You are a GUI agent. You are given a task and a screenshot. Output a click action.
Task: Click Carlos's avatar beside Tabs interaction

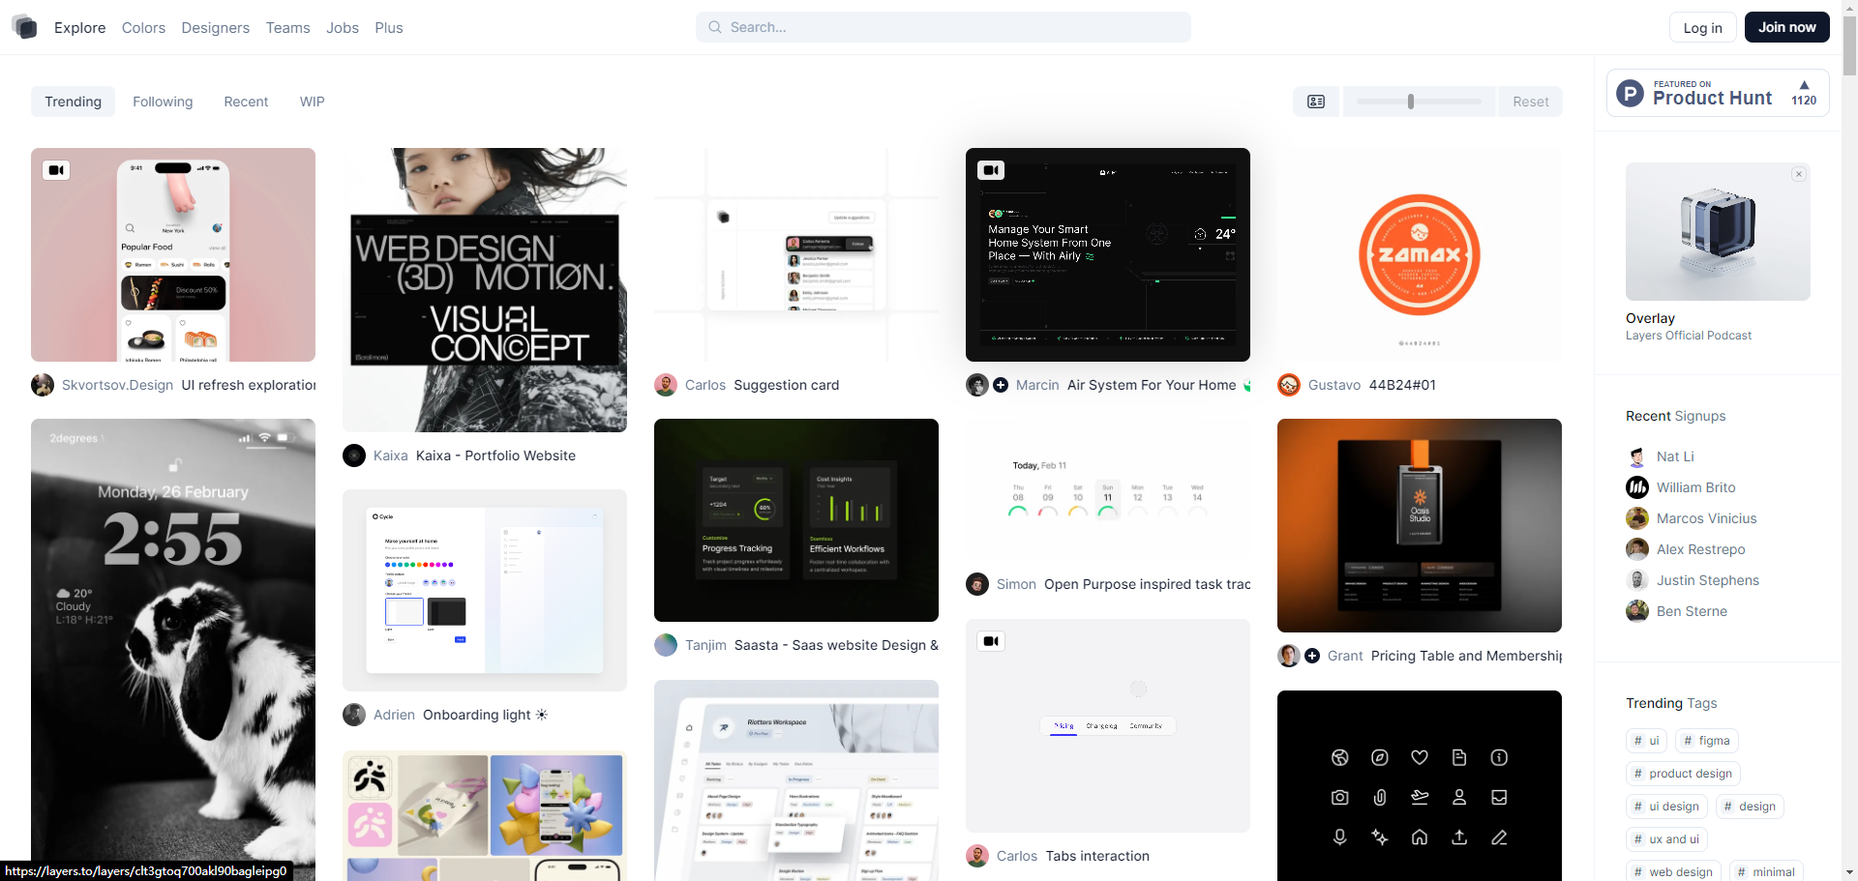977,856
